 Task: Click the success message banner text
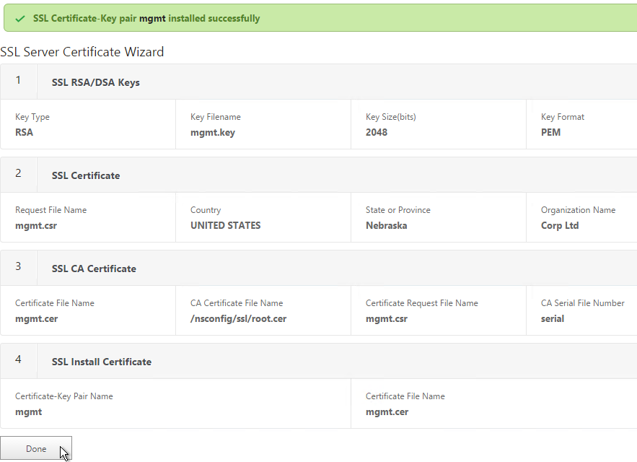point(146,18)
